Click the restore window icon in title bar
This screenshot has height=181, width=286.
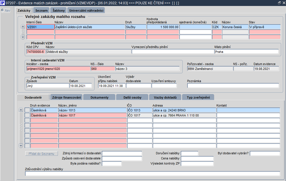point(279,3)
